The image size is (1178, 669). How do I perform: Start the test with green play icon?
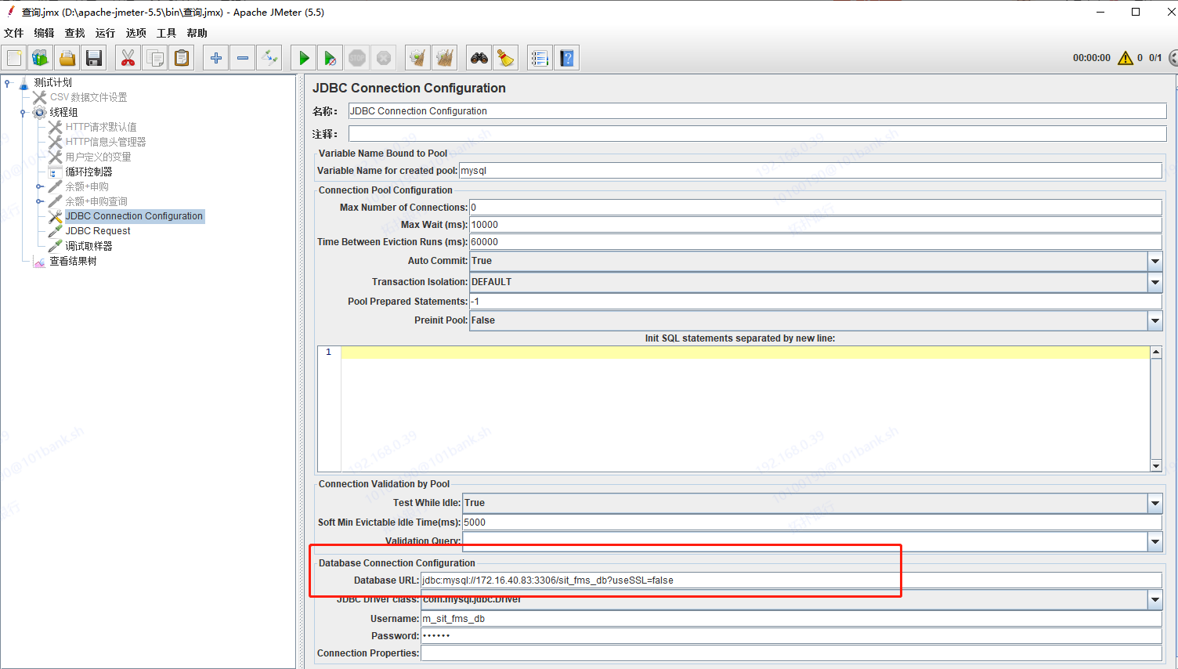303,57
